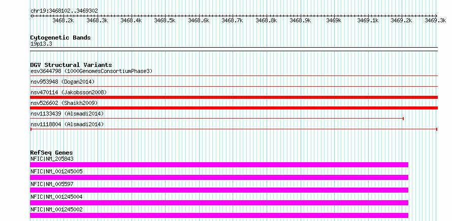Click the thin red nsv953948 variant line
Viewport: 452px width, 221px height.
coord(234,86)
